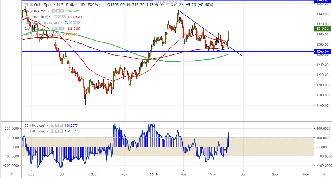Select the Ichimoku (9, 26, 52, 26) legend name

[42, 23]
